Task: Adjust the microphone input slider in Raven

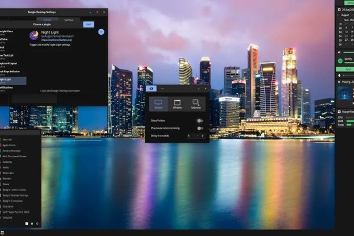Action: tap(349, 76)
